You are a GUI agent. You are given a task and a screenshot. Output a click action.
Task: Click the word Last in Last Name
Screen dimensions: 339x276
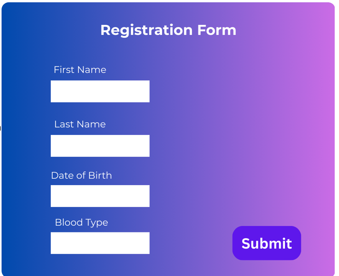click(x=63, y=124)
